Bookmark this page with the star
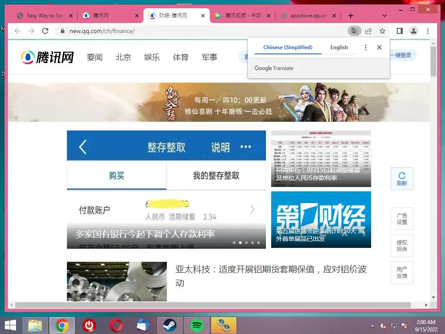Screen dimensions: 445x334 pyautogui.click(x=382, y=31)
